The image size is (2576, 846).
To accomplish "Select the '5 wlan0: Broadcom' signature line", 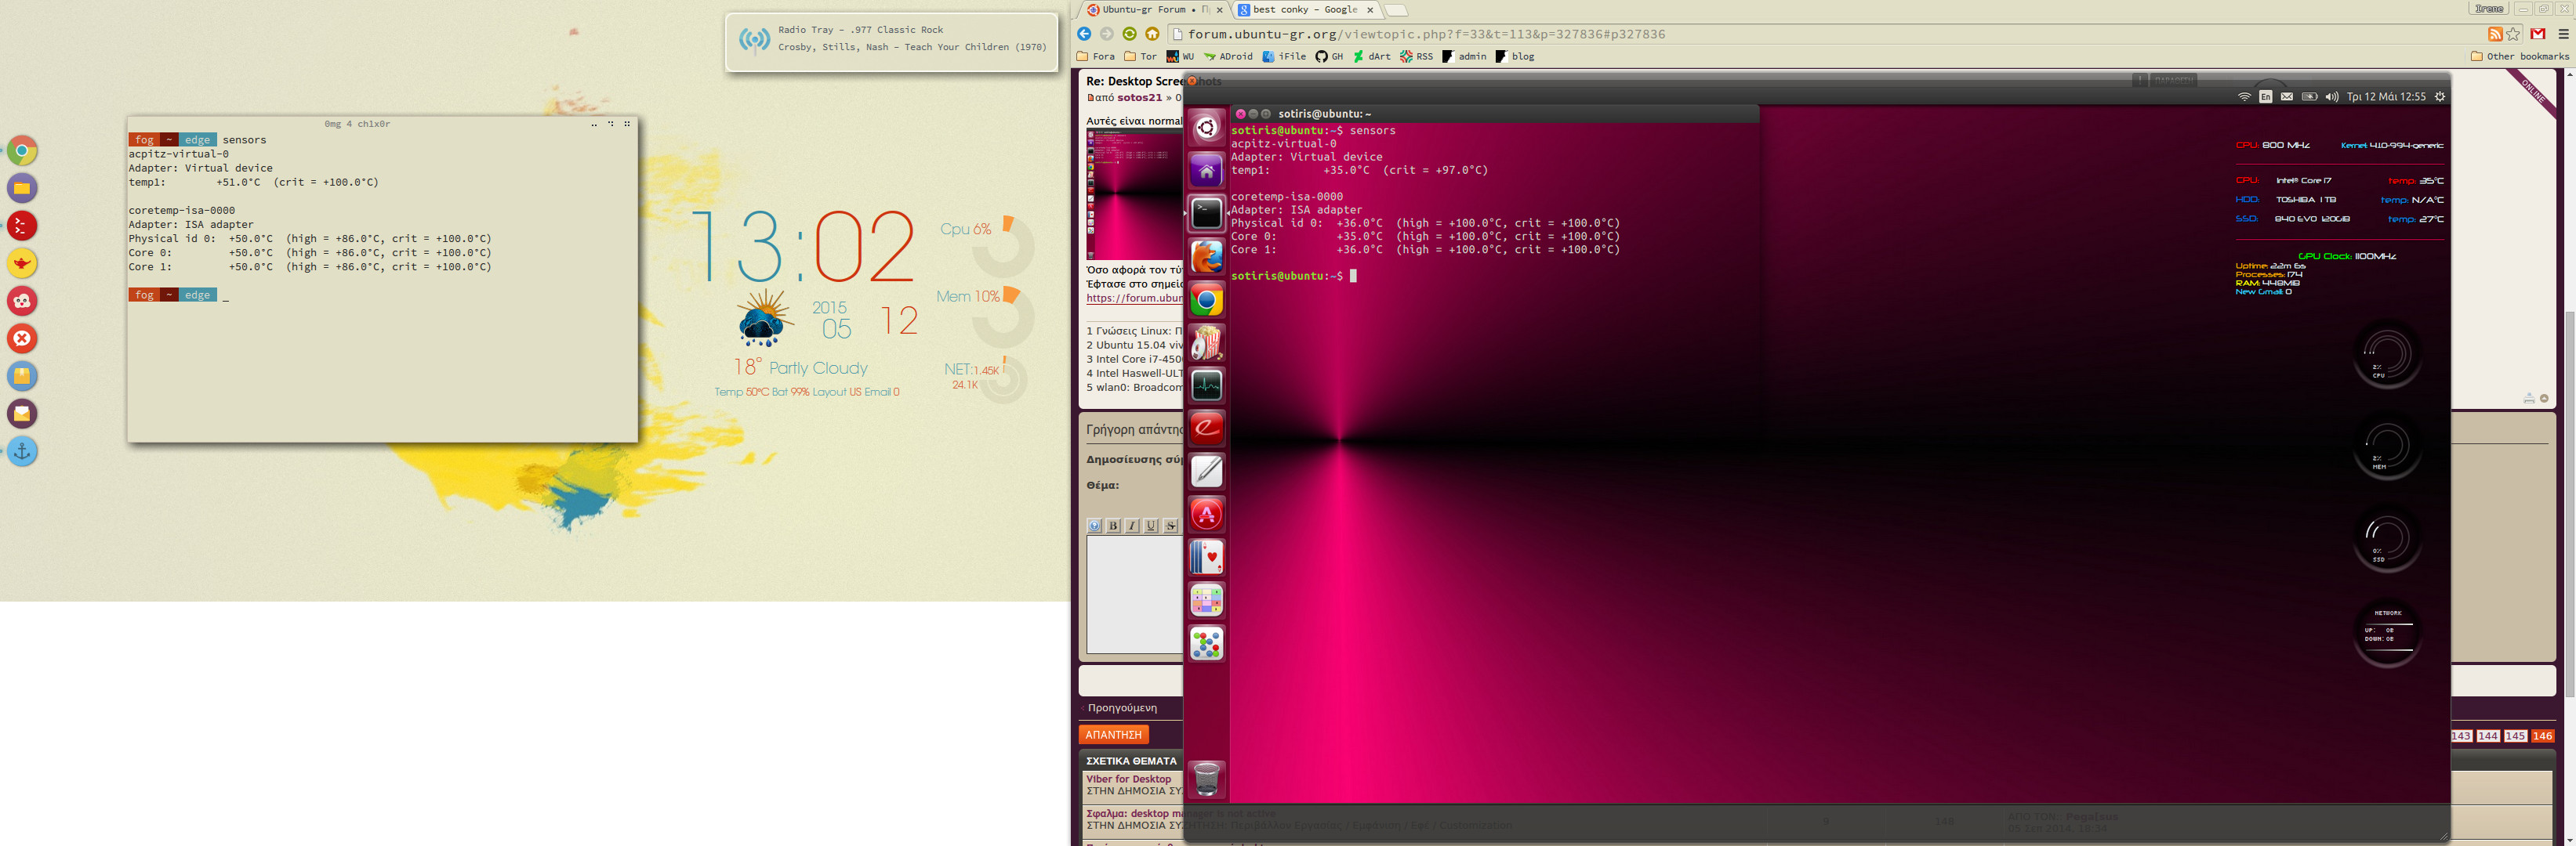I will coord(1134,388).
